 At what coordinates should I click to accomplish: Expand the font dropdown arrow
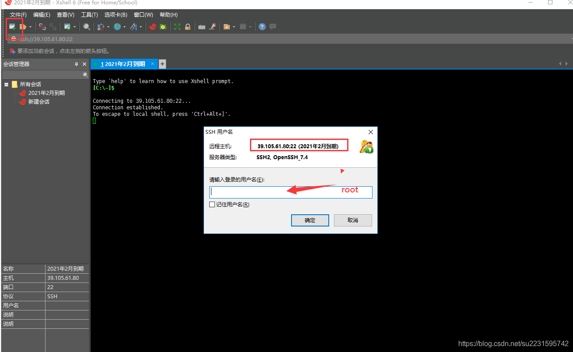(141, 27)
